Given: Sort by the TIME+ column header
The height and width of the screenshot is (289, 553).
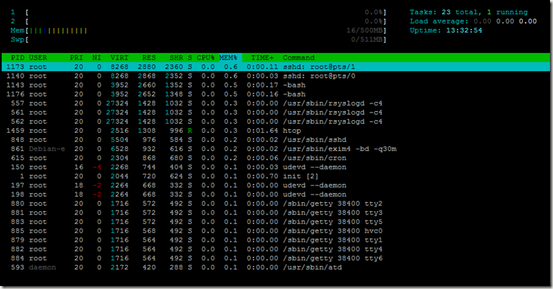Looking at the screenshot, I should (262, 57).
